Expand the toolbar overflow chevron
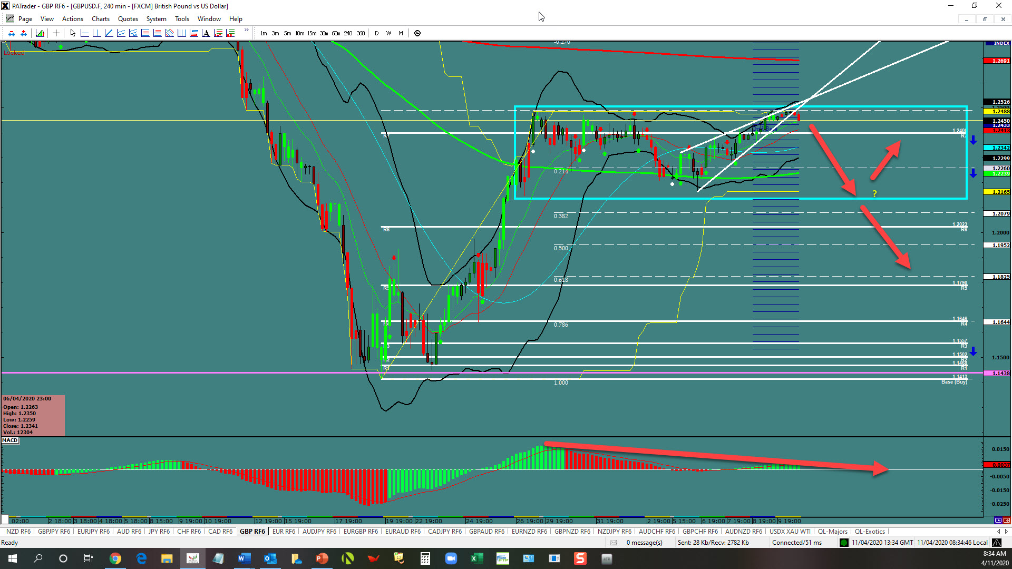The width and height of the screenshot is (1012, 569). pos(246,31)
